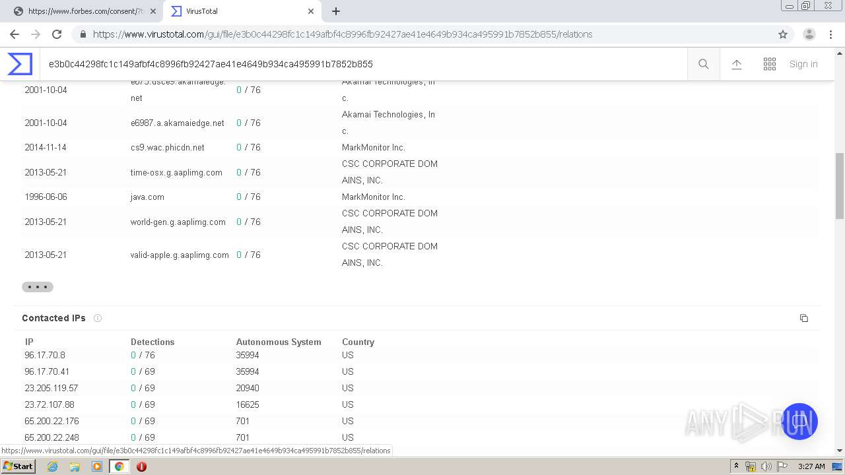Image resolution: width=845 pixels, height=475 pixels.
Task: Select the VirusTotal tab
Action: (241, 11)
